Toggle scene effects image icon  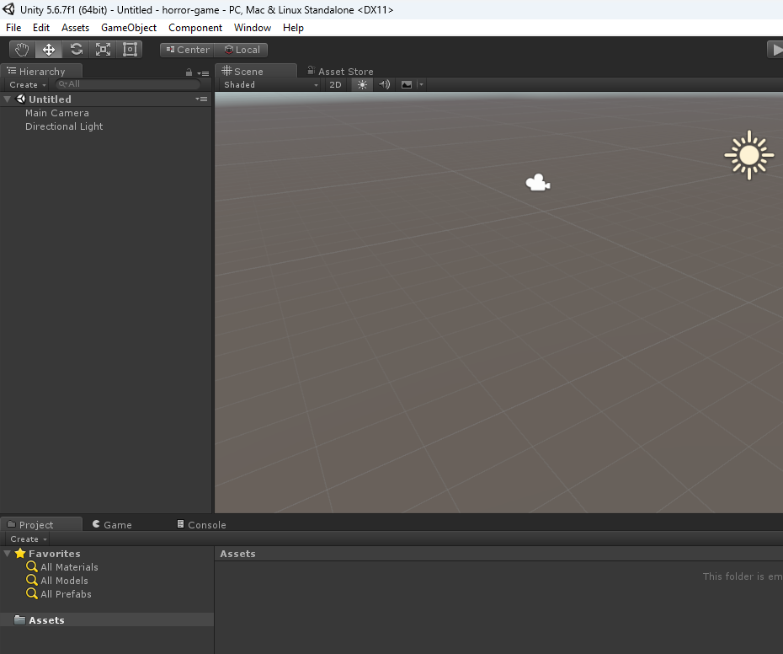point(407,84)
